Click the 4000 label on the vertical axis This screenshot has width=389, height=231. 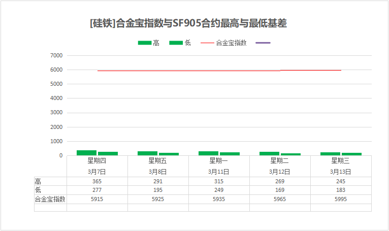point(56,98)
